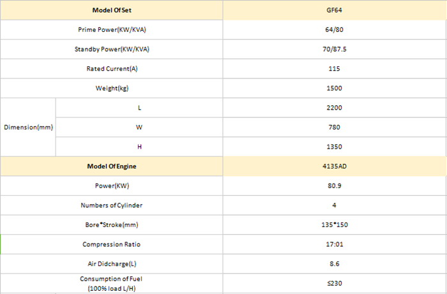Image resolution: width=447 pixels, height=294 pixels.
Task: Click the 64/80 prime power value
Action: click(x=335, y=30)
